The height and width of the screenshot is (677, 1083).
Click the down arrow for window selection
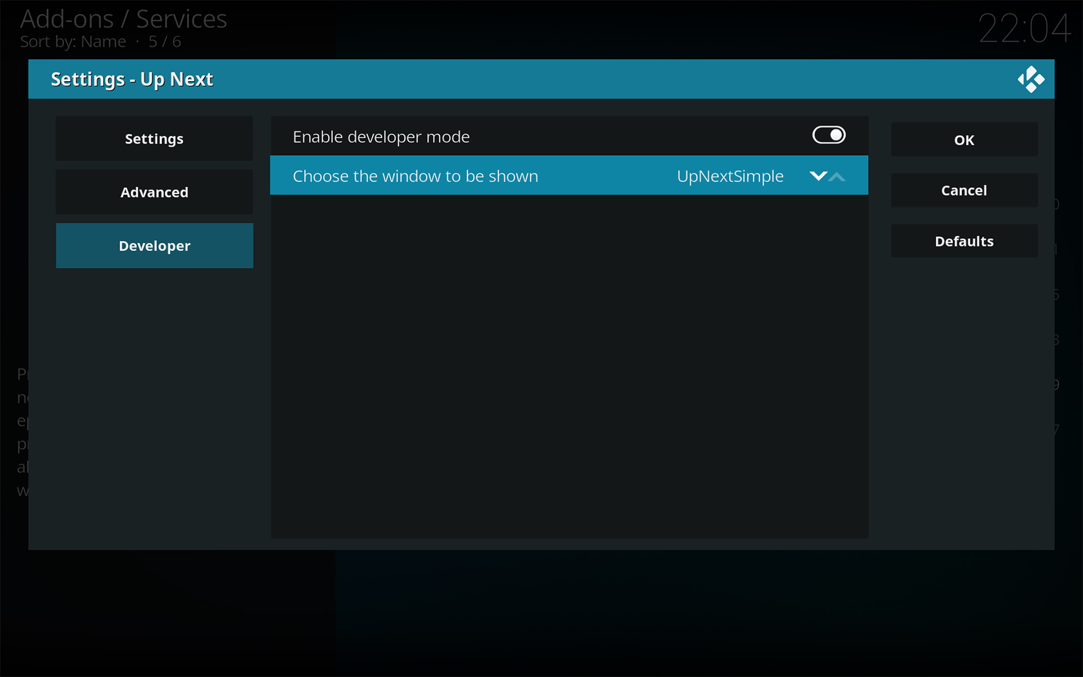(x=818, y=176)
